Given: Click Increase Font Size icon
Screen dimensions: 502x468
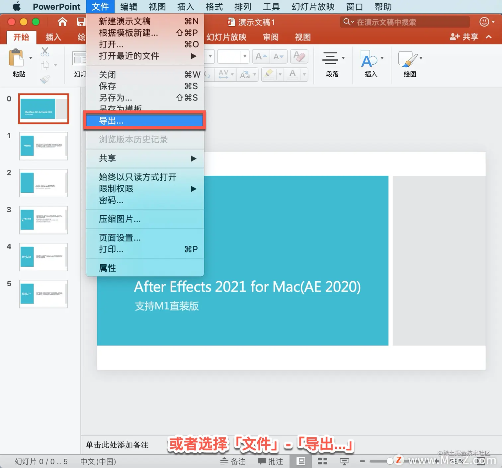Looking at the screenshot, I should tap(261, 57).
